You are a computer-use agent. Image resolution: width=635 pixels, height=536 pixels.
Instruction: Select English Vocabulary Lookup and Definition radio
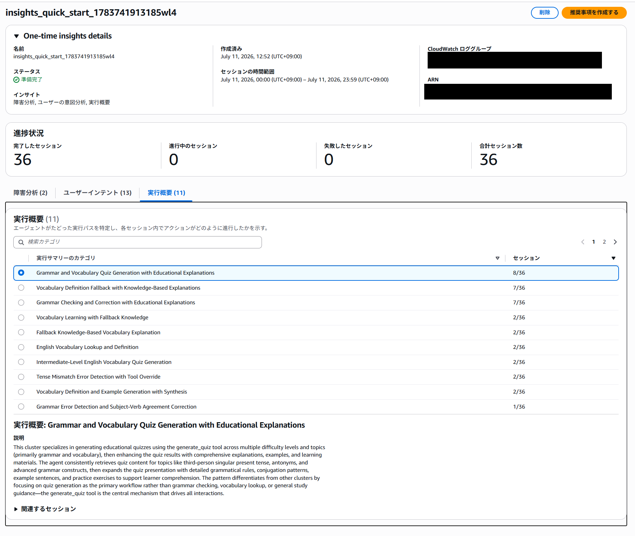coord(21,347)
